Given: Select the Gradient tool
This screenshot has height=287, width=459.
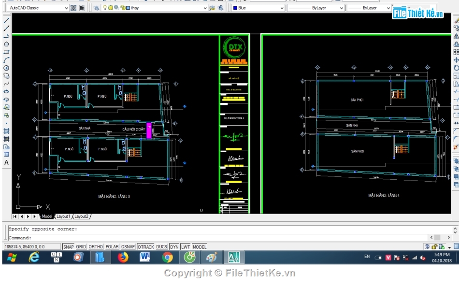Looking at the screenshot, I should [6, 139].
